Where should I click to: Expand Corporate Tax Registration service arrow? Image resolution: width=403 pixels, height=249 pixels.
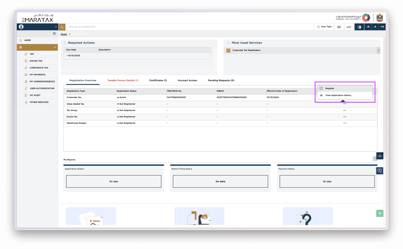[x=379, y=50]
